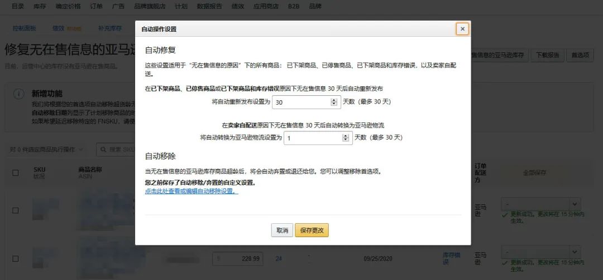The height and width of the screenshot is (280, 603).
Task: Open the 09/25/2020 row action dropdown
Action: pyautogui.click(x=540, y=252)
